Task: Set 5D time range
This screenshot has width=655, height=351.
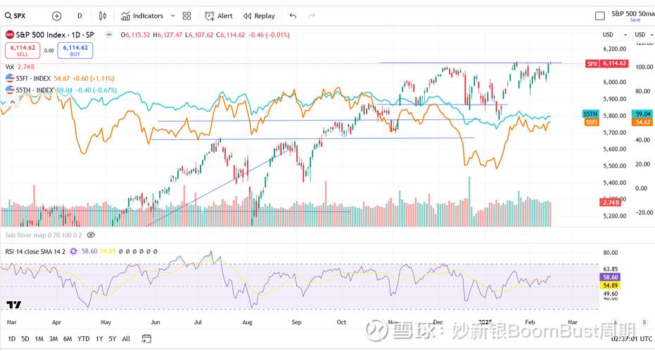Action: [x=25, y=339]
